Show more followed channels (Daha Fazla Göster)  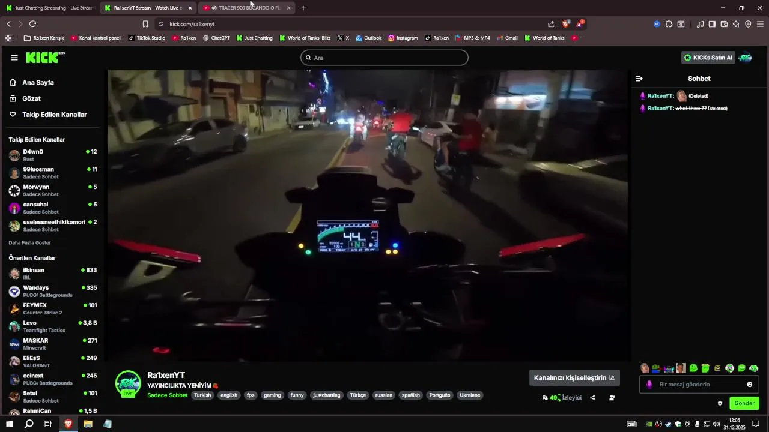(30, 243)
